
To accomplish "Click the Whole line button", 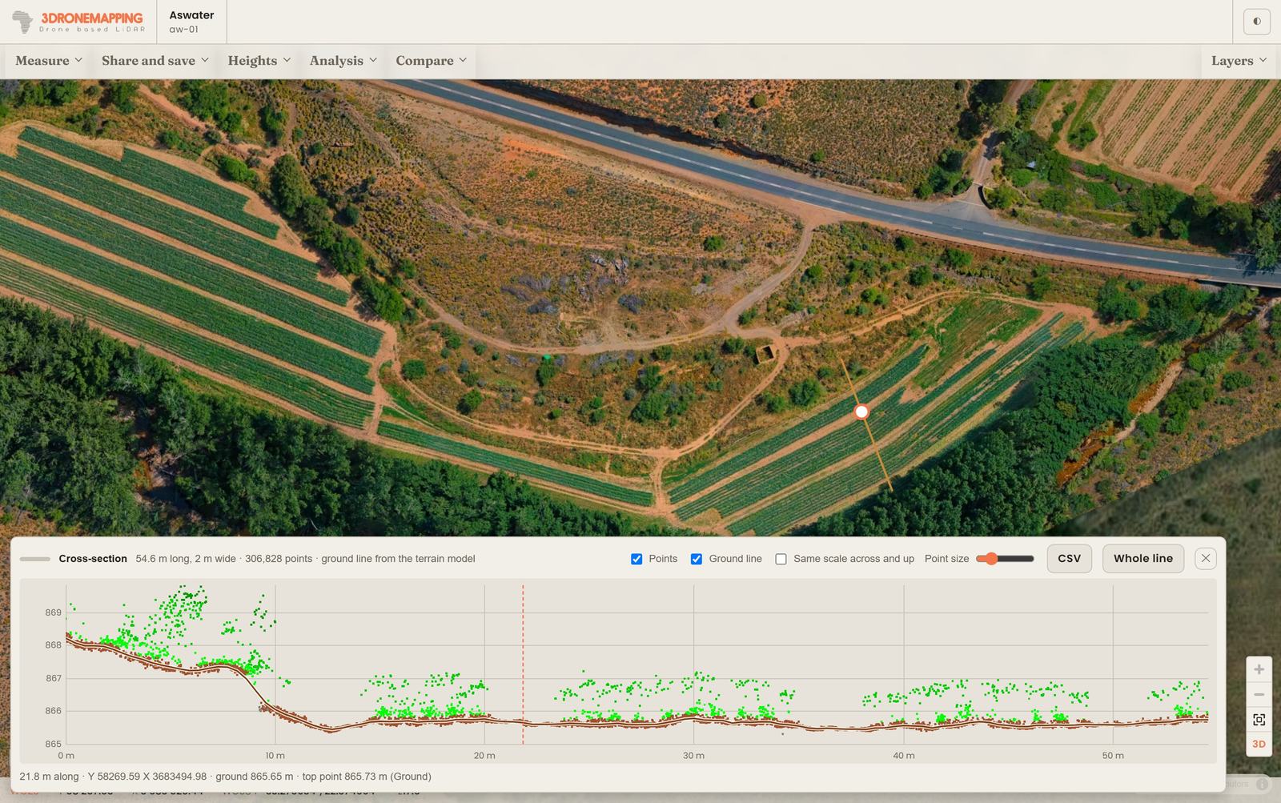I will click(x=1142, y=559).
